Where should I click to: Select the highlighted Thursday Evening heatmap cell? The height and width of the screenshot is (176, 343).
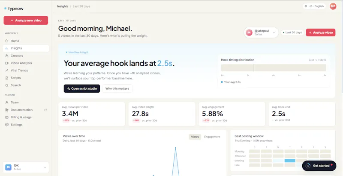pos(290,161)
